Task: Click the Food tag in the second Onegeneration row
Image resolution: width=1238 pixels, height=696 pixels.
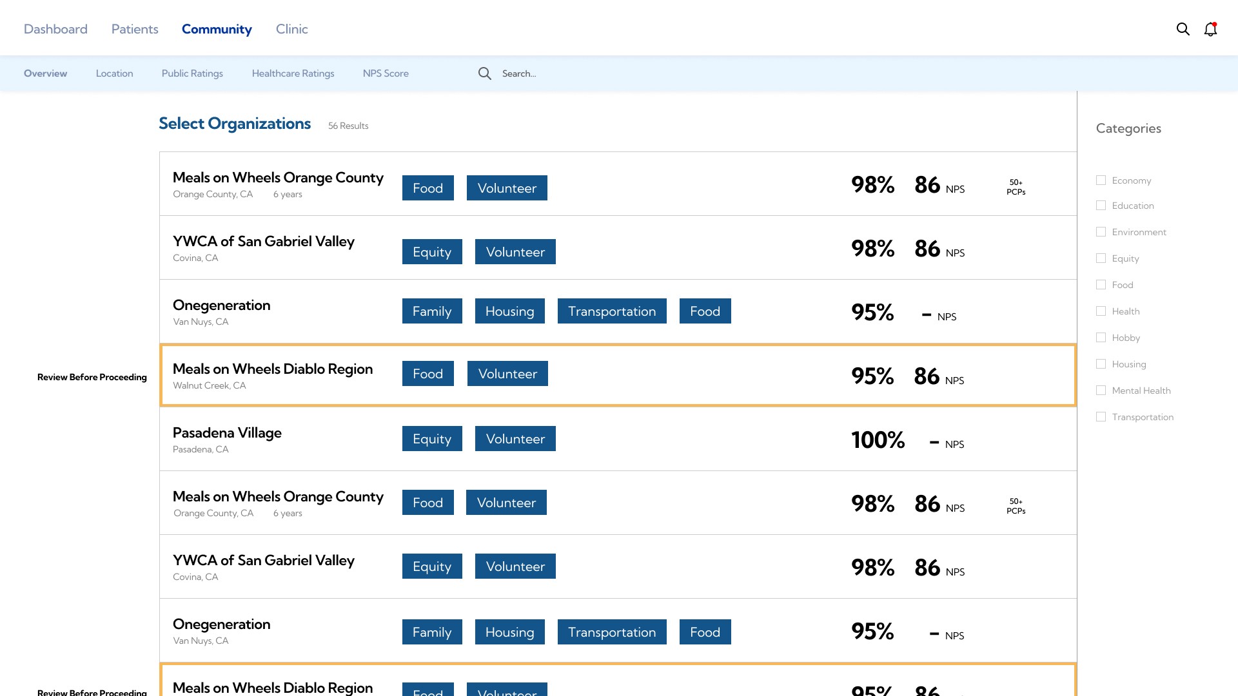Action: click(x=705, y=632)
